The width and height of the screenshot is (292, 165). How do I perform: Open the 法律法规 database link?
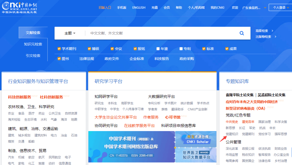(87, 59)
